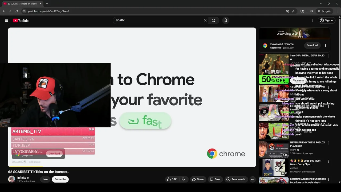Open the YouTube guide hamburger menu
341x192 pixels.
point(6,21)
